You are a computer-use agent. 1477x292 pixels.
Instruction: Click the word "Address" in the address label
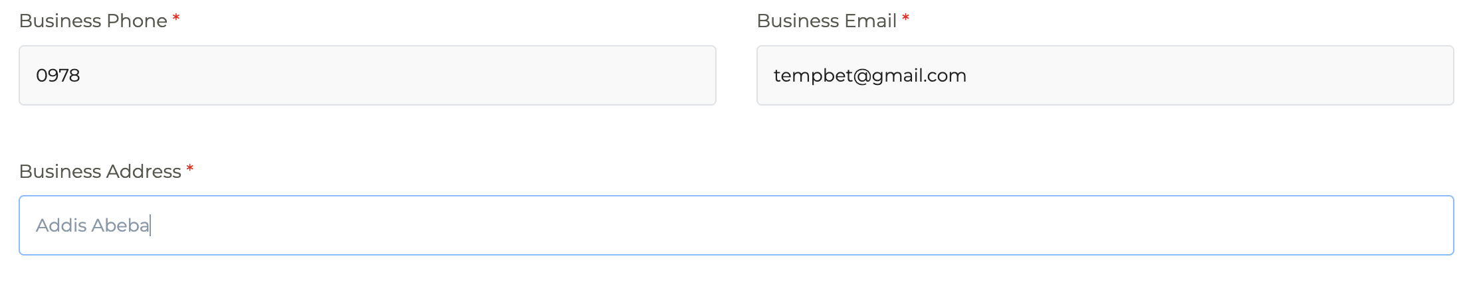click(144, 172)
